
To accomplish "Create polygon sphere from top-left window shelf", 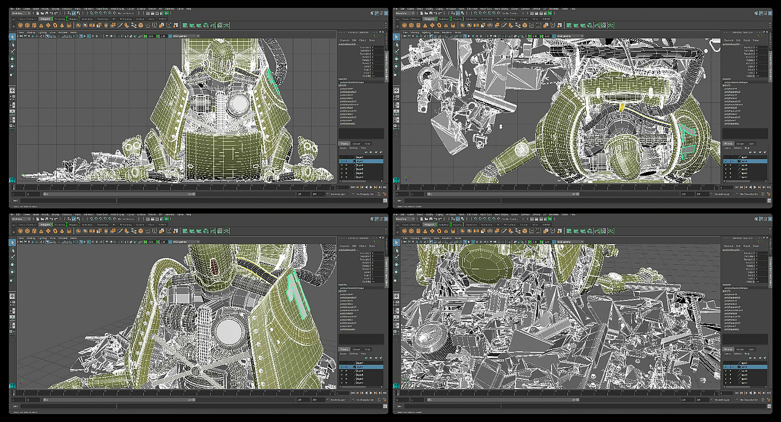I will 20,25.
